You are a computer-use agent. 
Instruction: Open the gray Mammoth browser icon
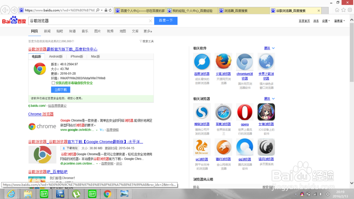tap(266, 147)
